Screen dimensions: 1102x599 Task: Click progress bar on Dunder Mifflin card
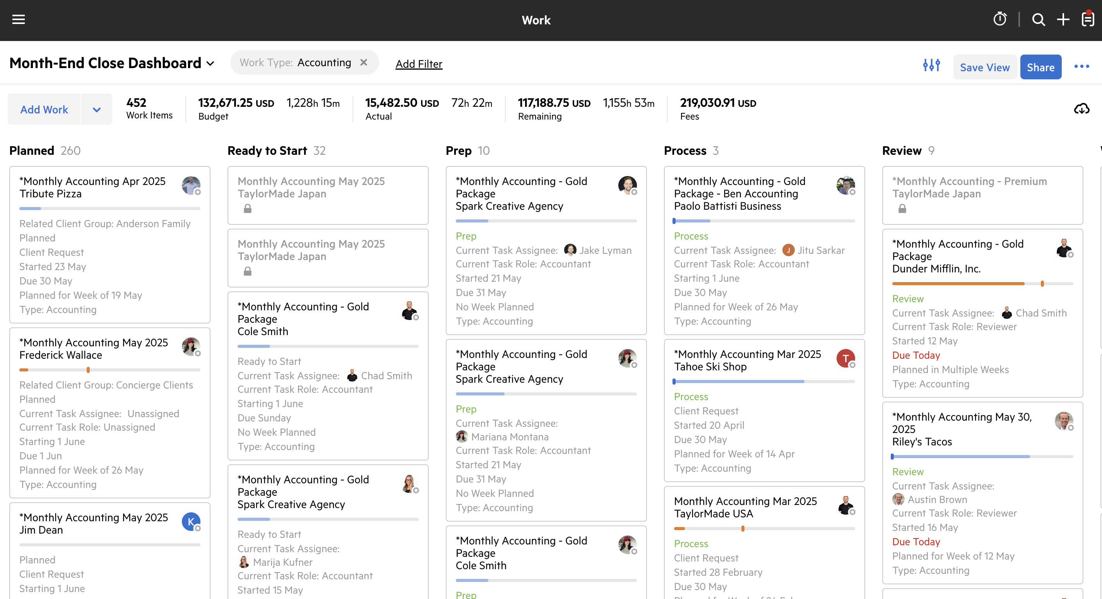tap(982, 284)
